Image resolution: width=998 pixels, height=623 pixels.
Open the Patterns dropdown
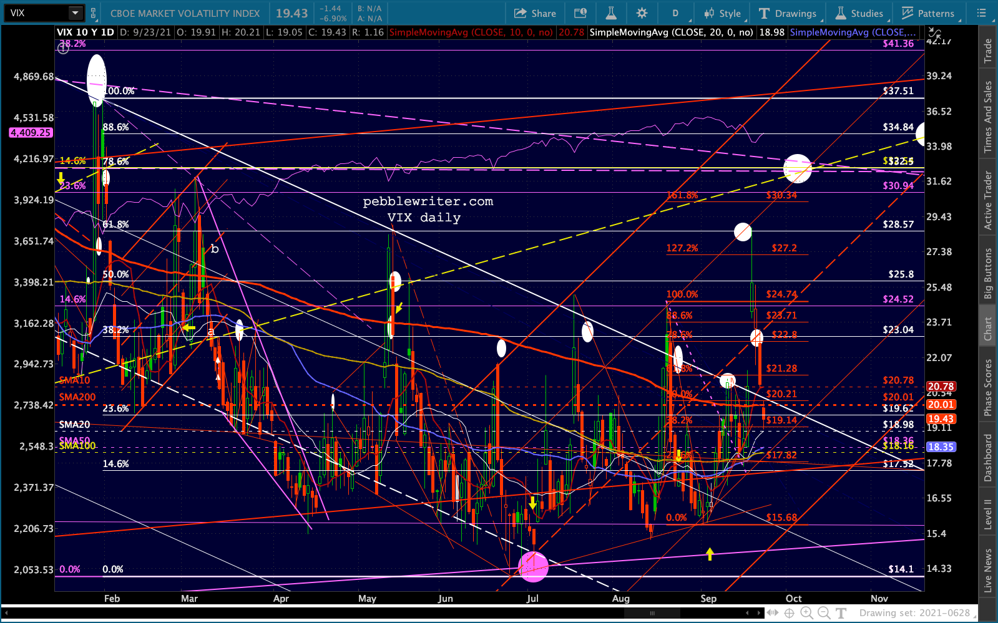[x=928, y=13]
